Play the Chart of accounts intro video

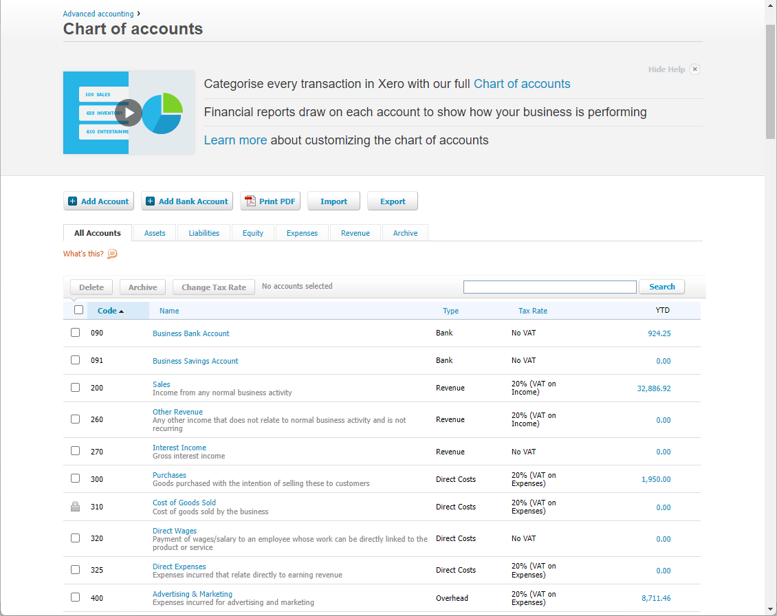point(129,113)
